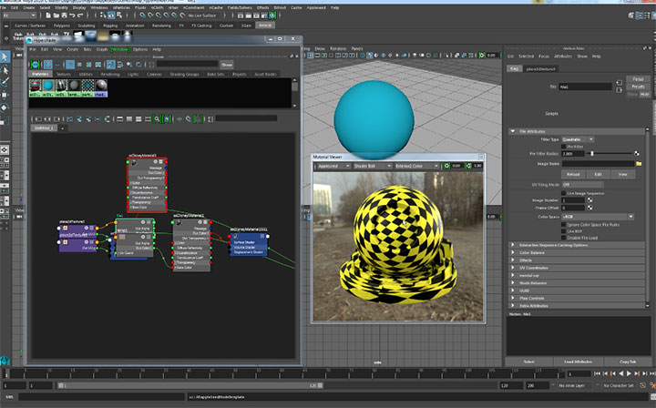
Task: Click the Attribute Editor vertical scrollbar
Action: [648, 218]
